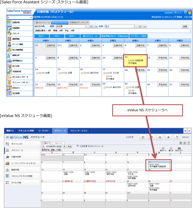The image size is (193, 208).
Task: Open the 顧客情報 cabinet icon
Action: coord(9,39)
